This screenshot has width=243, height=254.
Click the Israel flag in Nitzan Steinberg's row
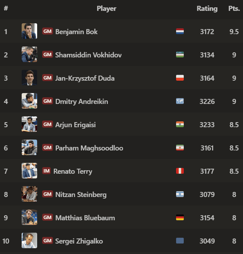[180, 194]
